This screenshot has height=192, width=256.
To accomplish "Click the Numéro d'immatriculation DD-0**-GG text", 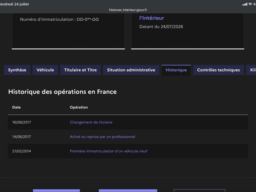I will pyautogui.click(x=60, y=20).
